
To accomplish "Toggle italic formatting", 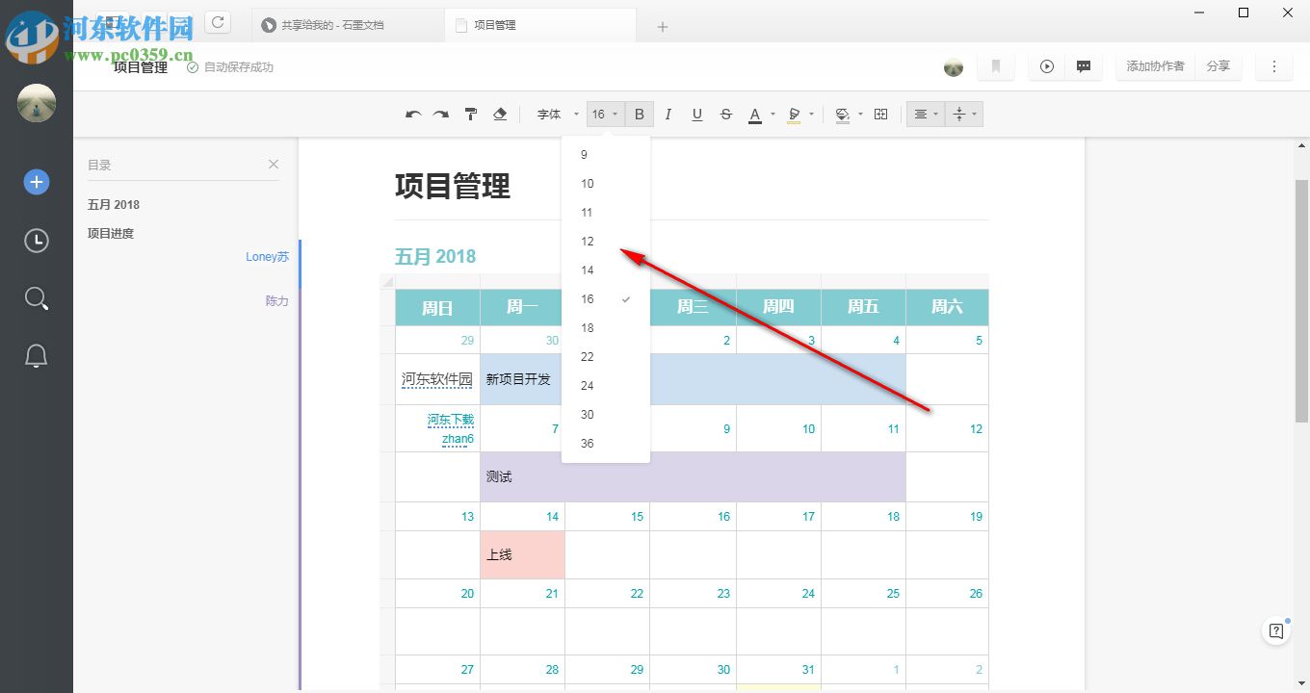I will coord(668,114).
